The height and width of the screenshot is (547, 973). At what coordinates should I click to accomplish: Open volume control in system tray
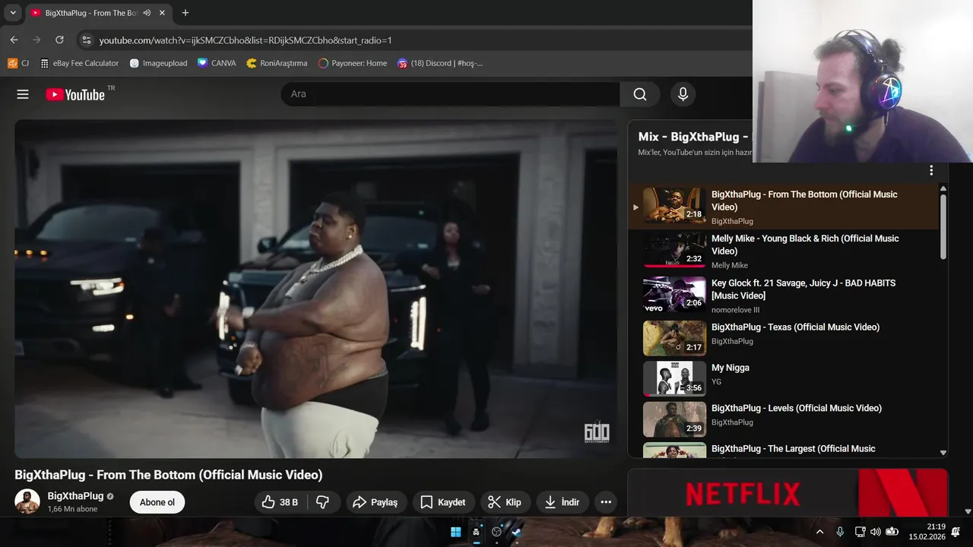tap(875, 532)
